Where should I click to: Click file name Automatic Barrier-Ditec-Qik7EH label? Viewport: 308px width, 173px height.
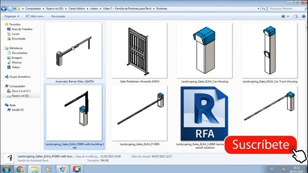pos(75,81)
